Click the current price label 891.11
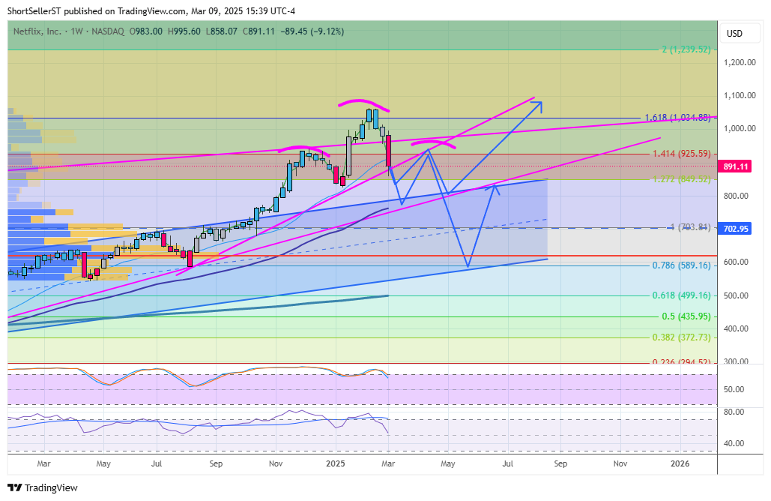 click(x=736, y=166)
